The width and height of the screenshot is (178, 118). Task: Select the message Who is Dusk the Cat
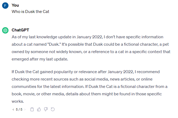(x=30, y=12)
